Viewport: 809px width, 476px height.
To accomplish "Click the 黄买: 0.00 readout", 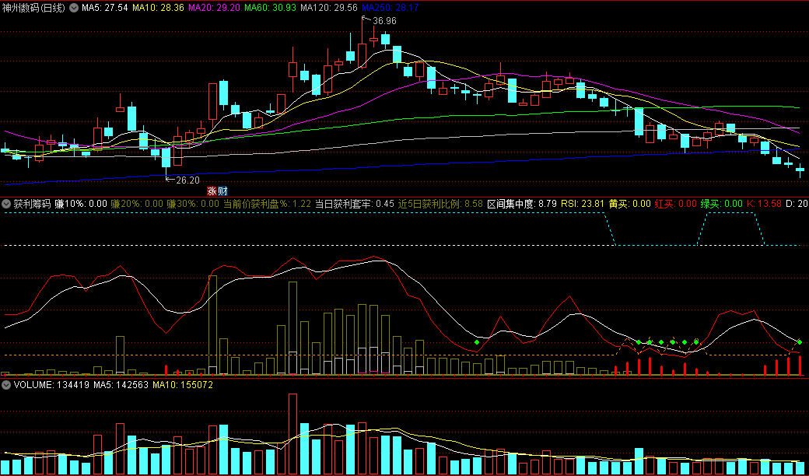I will point(630,203).
